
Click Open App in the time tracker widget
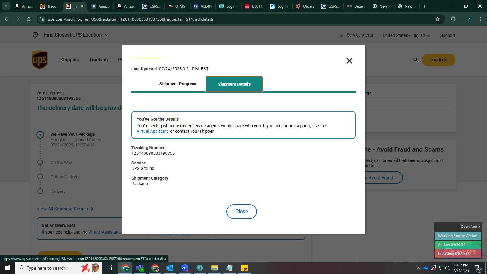[470, 227]
